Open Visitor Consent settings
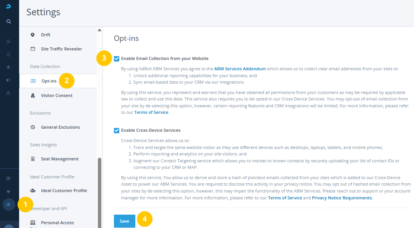Screen dimensions: 414x228 57,95
